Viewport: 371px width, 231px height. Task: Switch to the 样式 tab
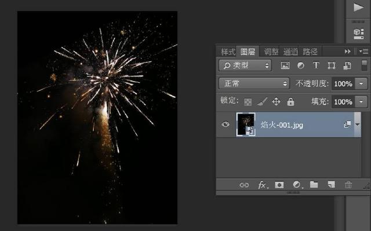[x=228, y=52]
